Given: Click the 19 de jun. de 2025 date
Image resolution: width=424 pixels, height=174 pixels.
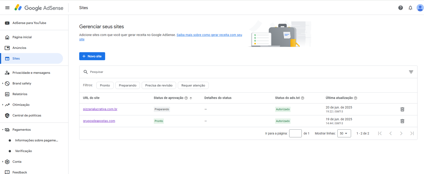Looking at the screenshot, I should [339, 119].
